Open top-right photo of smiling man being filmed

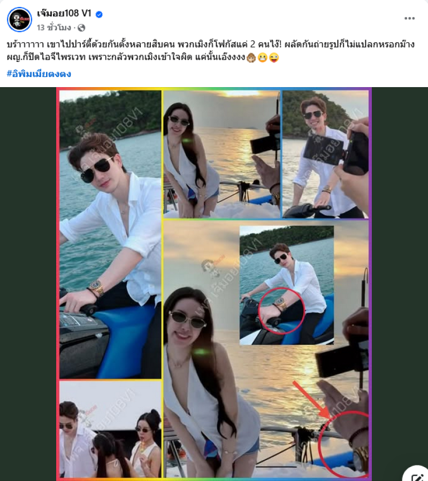click(x=325, y=154)
